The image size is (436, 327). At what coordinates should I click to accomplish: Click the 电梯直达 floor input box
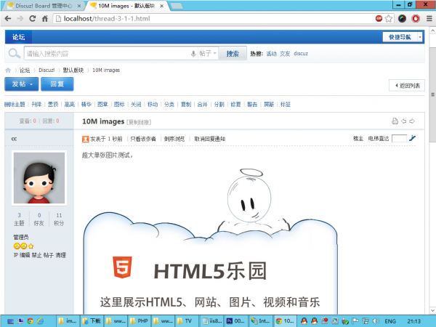click(399, 138)
